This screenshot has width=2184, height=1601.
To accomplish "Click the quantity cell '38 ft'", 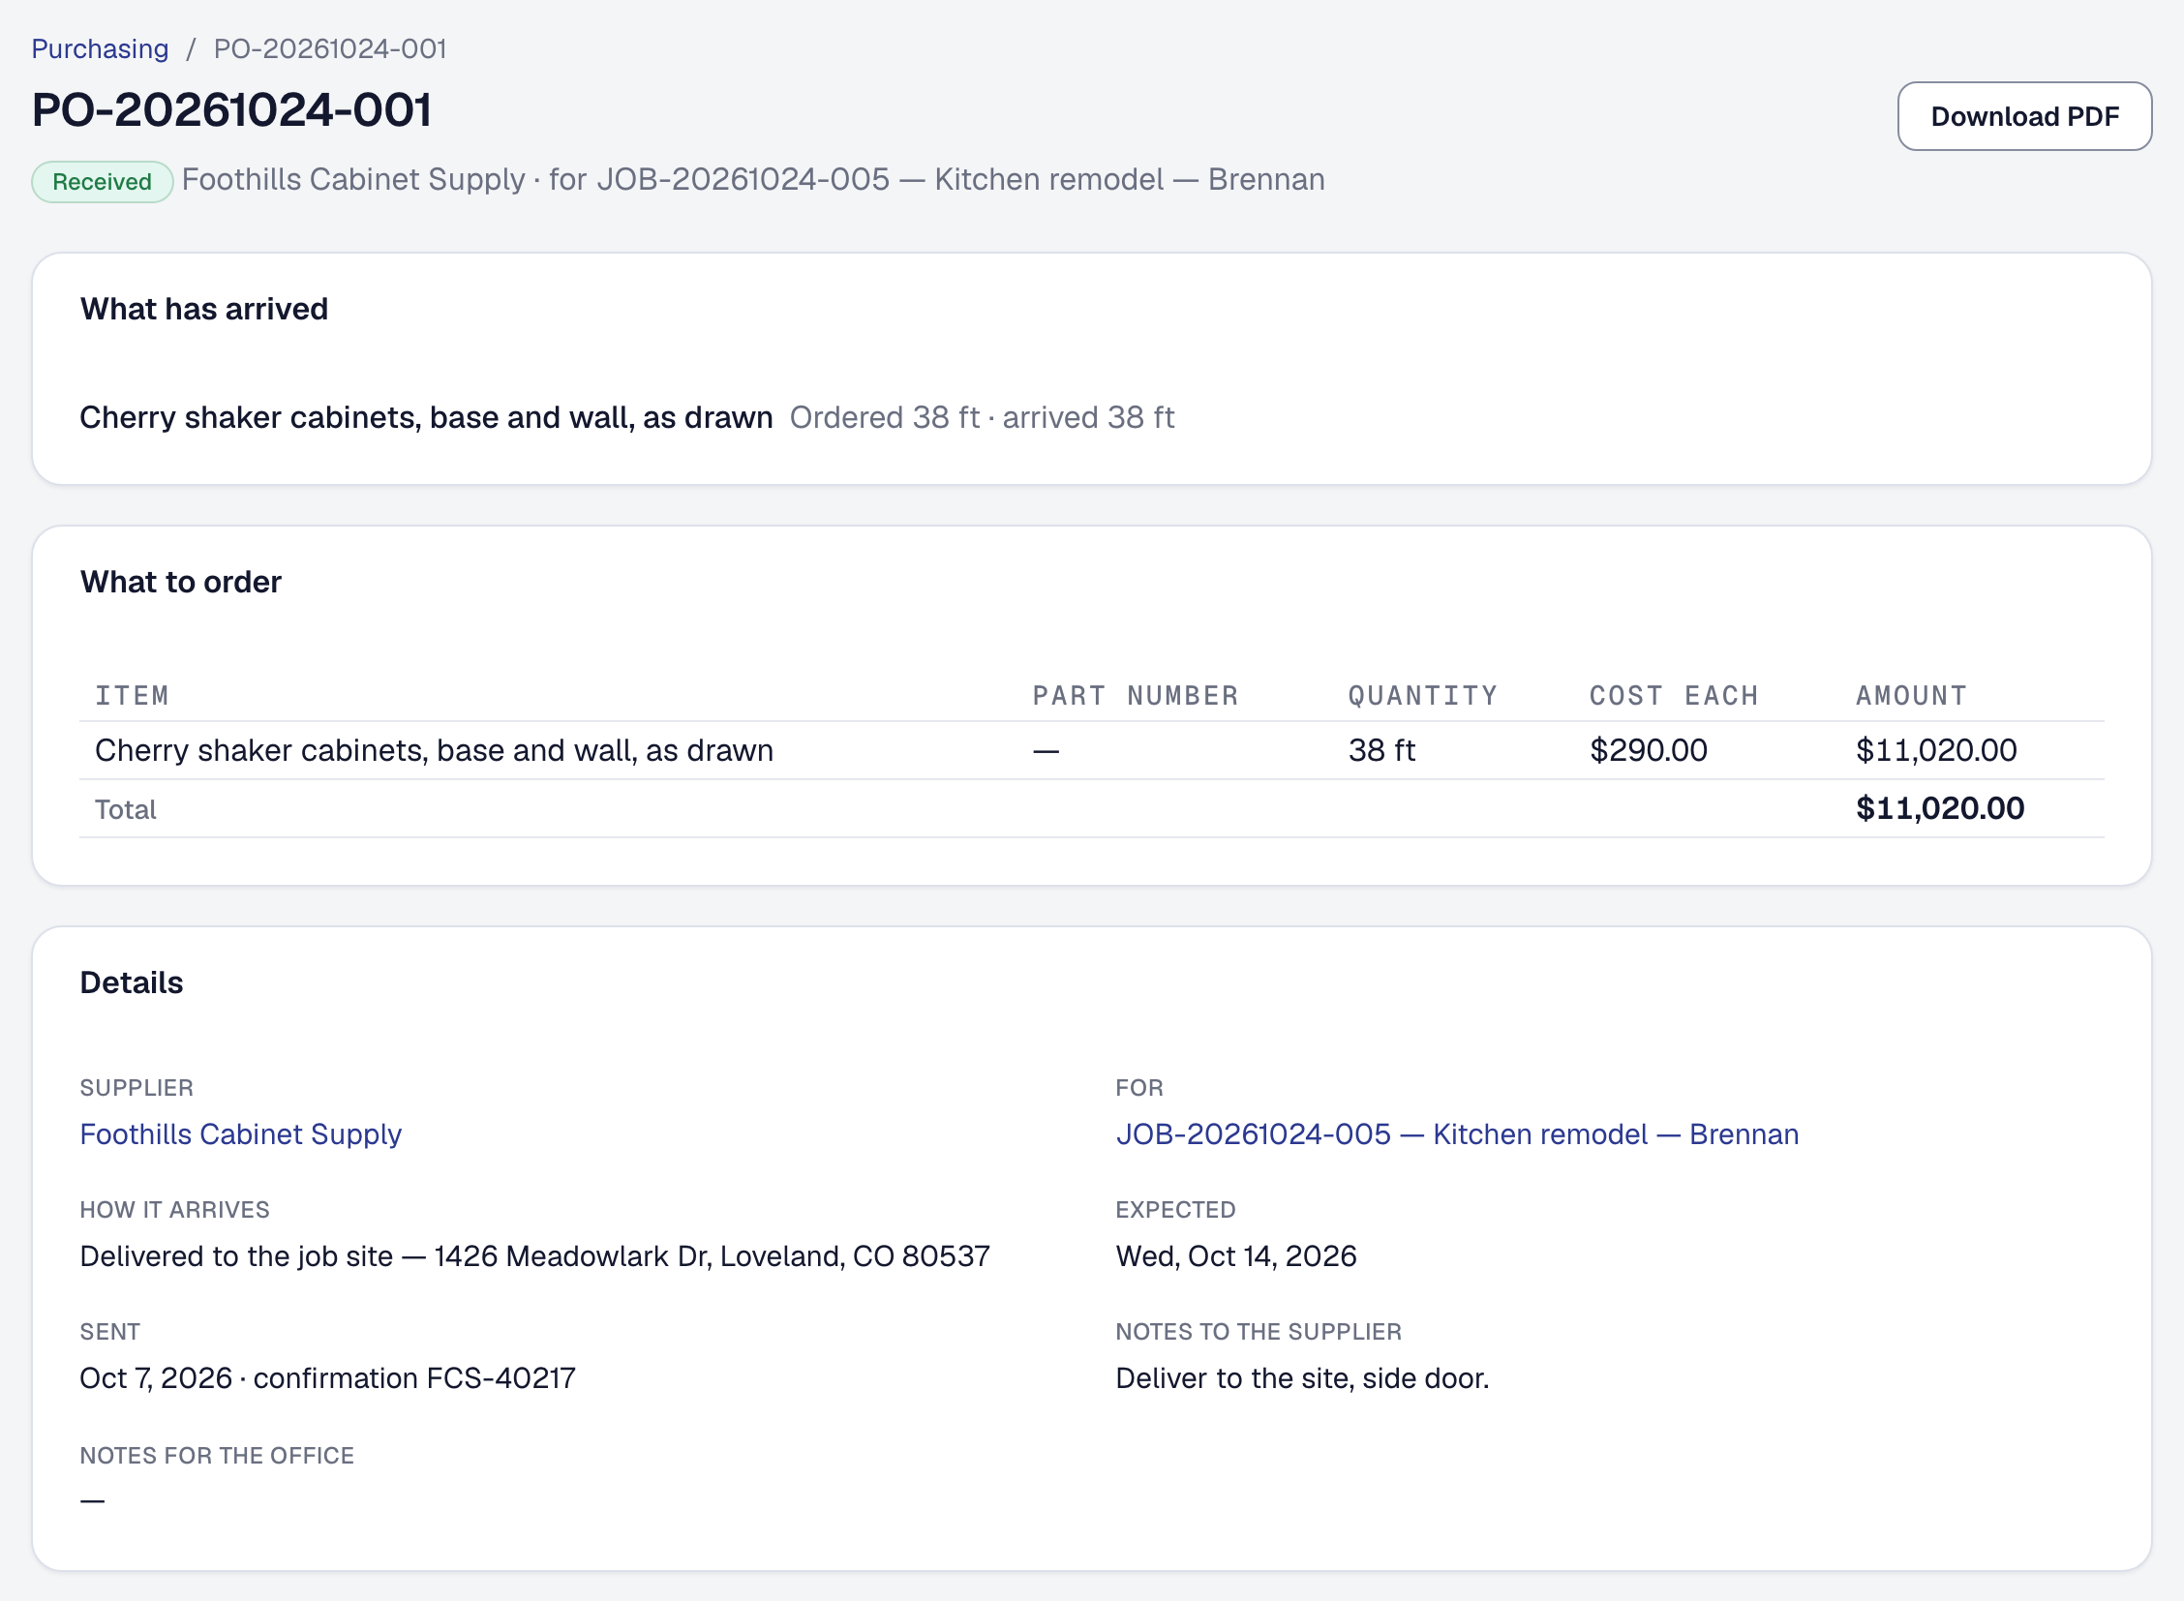I will (x=1381, y=750).
